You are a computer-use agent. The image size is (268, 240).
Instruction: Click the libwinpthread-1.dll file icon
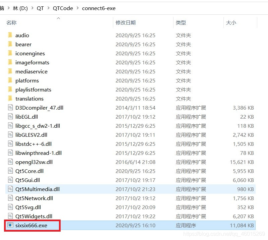[x=10, y=153]
